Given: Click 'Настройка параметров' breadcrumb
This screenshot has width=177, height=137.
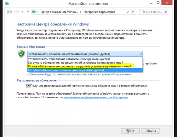Looking at the screenshot, I should pyautogui.click(x=99, y=12).
